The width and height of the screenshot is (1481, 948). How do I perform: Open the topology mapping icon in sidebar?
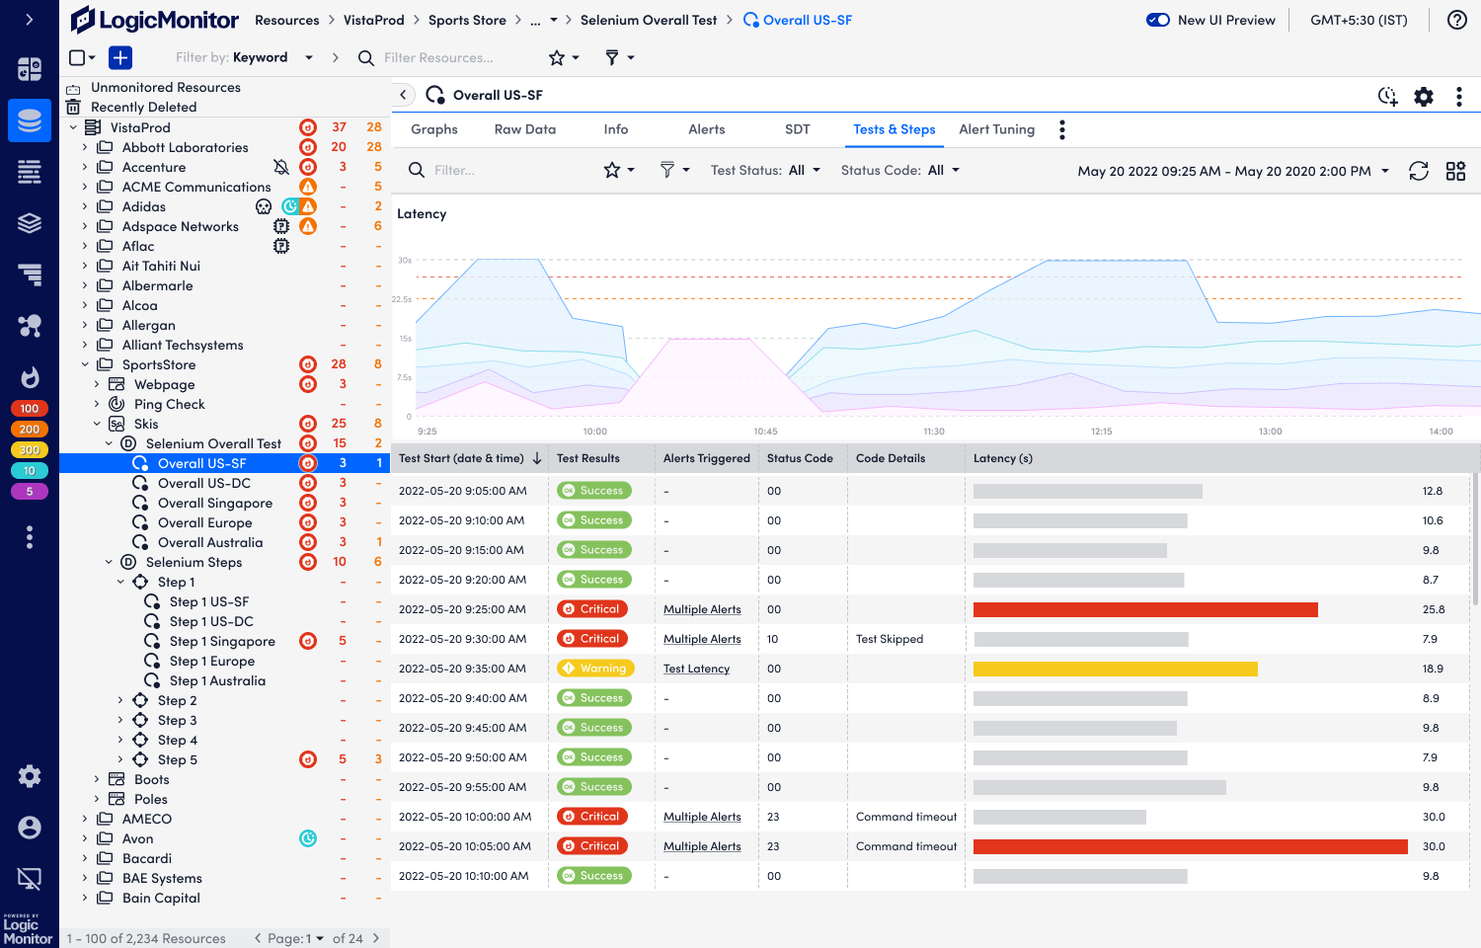[x=30, y=326]
